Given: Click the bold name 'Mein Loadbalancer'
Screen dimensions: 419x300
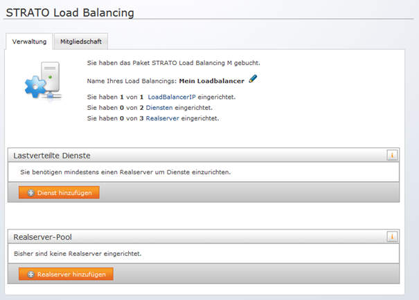Looking at the screenshot, I should click(x=212, y=81).
